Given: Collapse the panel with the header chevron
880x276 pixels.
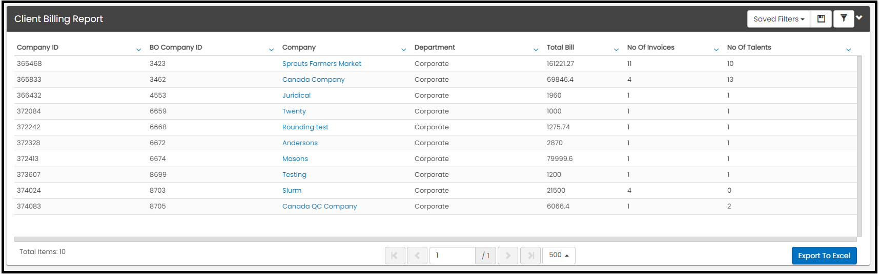Looking at the screenshot, I should click(x=859, y=18).
